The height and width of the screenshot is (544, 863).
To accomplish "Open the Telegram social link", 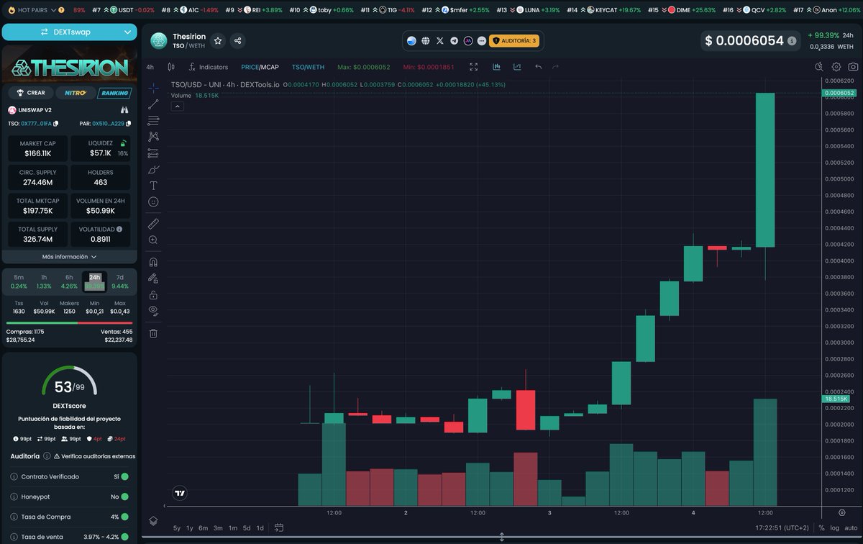I will (454, 41).
